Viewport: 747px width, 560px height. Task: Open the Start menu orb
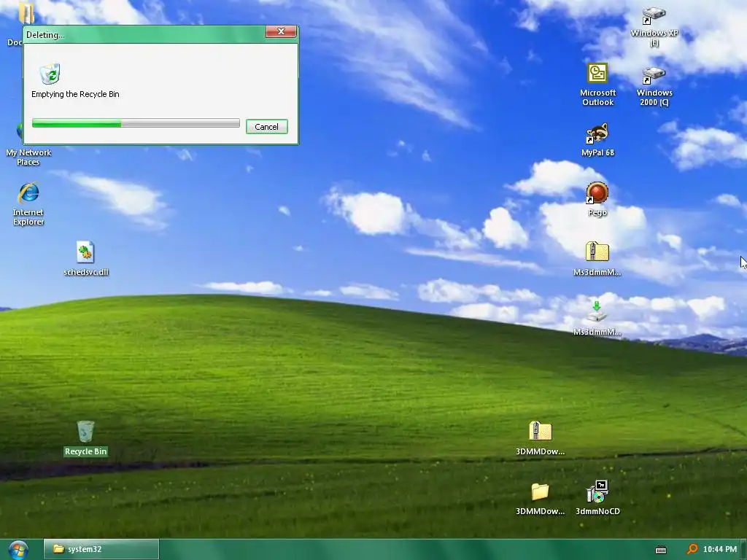(x=18, y=550)
